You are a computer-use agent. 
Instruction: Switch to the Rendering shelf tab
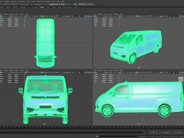point(23,7)
